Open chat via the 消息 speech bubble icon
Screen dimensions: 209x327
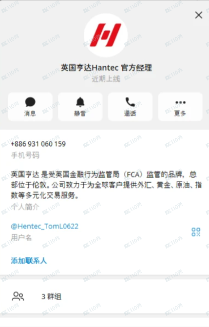[30, 102]
